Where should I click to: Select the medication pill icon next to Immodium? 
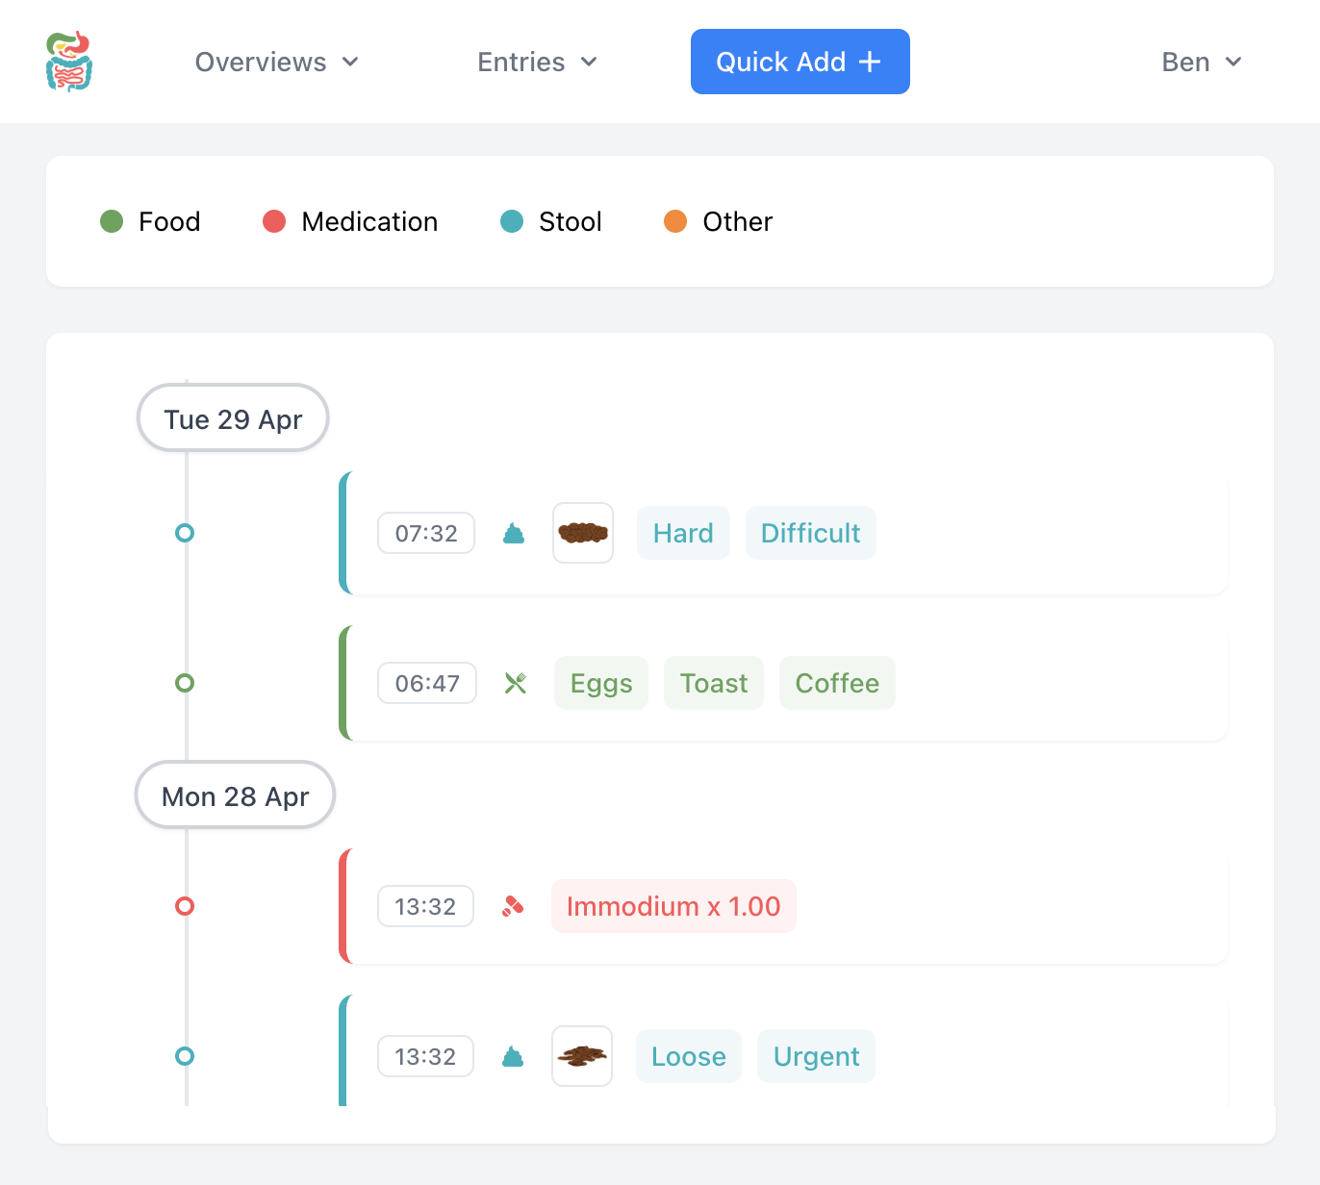pos(514,905)
